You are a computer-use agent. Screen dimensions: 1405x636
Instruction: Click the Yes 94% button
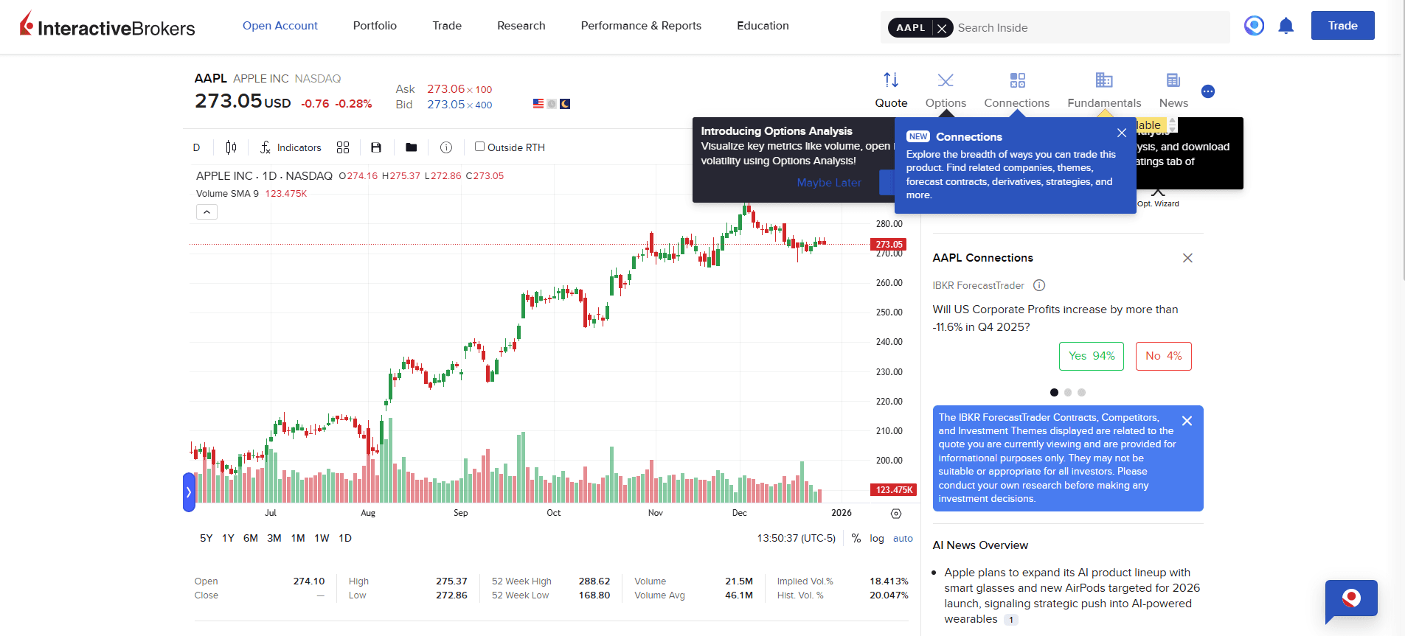pyautogui.click(x=1092, y=356)
